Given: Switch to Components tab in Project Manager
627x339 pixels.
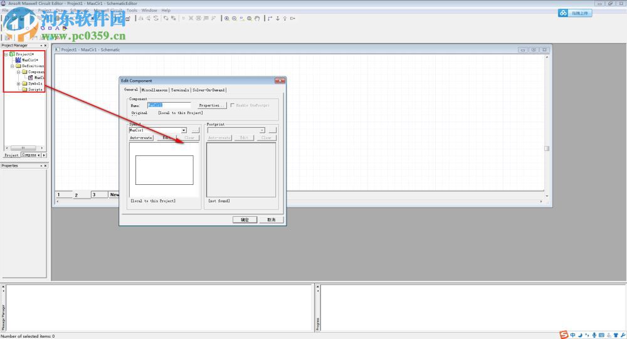Looking at the screenshot, I should [29, 155].
